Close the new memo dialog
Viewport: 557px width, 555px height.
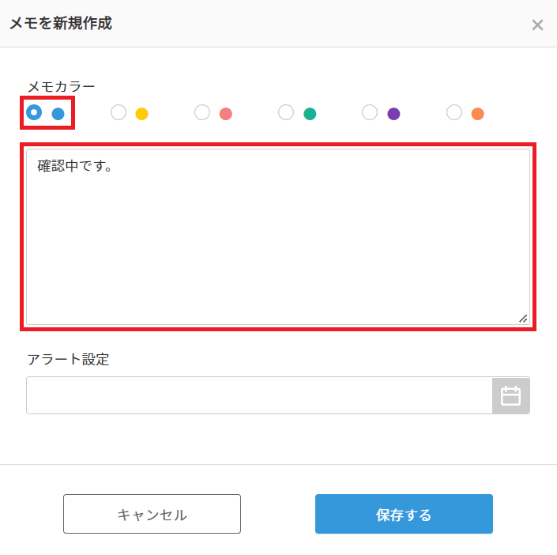(537, 25)
